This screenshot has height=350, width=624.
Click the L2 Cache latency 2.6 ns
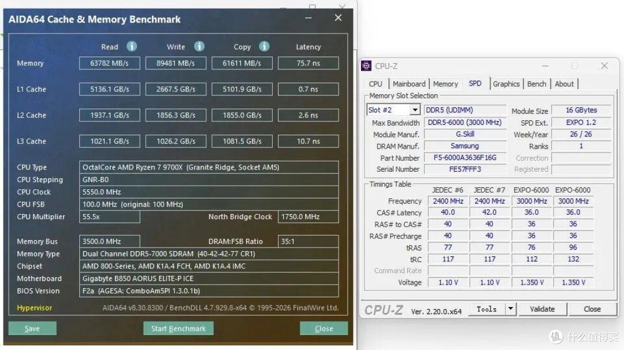308,115
